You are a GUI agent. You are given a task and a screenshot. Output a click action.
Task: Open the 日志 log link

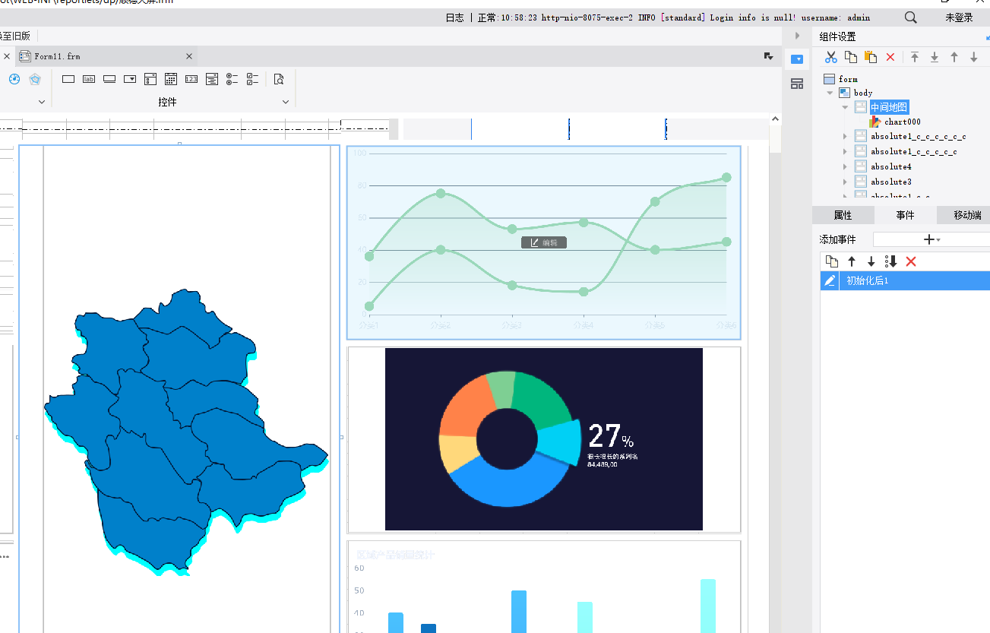coord(454,17)
